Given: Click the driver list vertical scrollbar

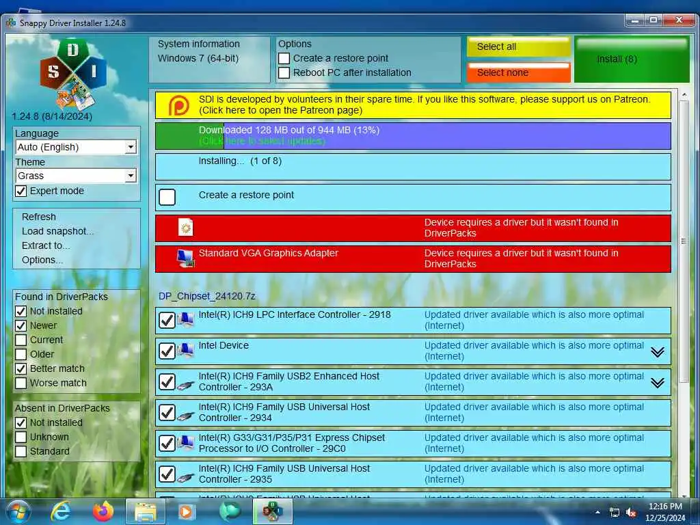Looking at the screenshot, I should click(684, 241).
